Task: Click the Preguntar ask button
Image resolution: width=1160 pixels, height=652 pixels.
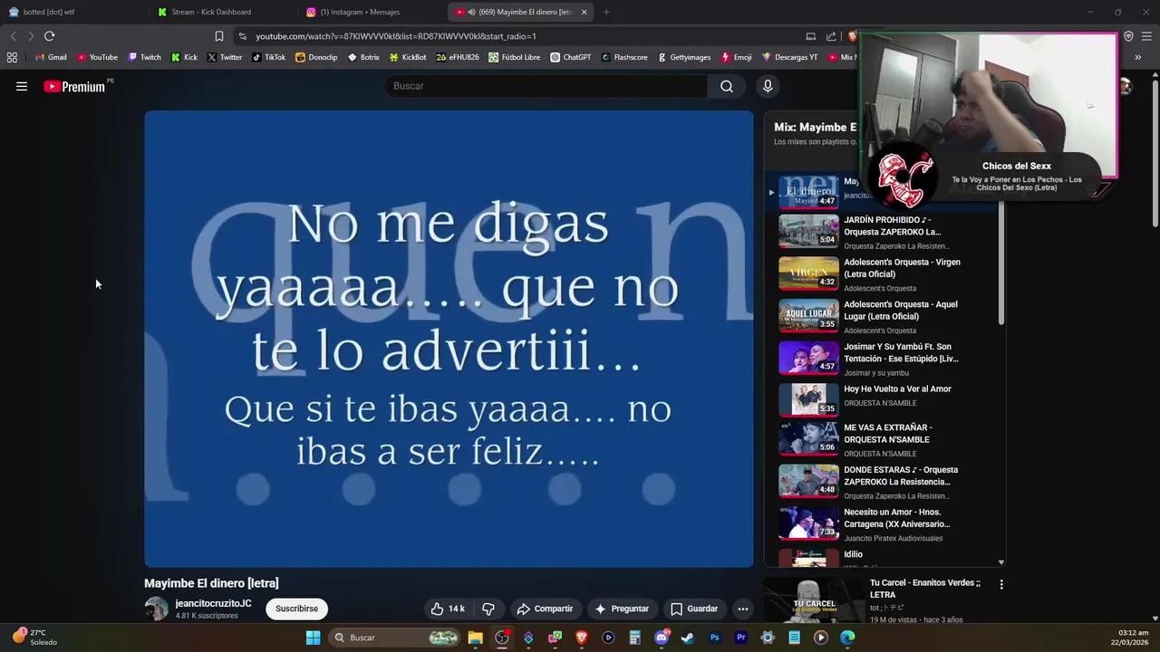Action: (622, 609)
